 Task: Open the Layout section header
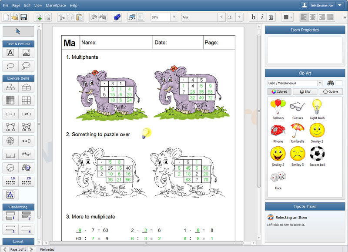(18, 242)
